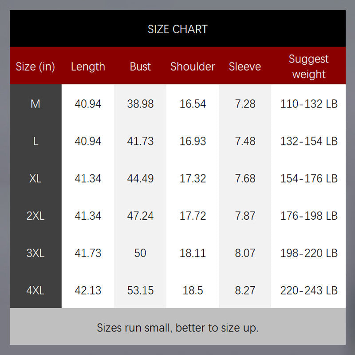
Task: Click the L size row label
Action: (x=35, y=141)
